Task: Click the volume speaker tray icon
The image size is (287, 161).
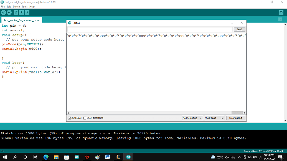Action: click(x=255, y=157)
